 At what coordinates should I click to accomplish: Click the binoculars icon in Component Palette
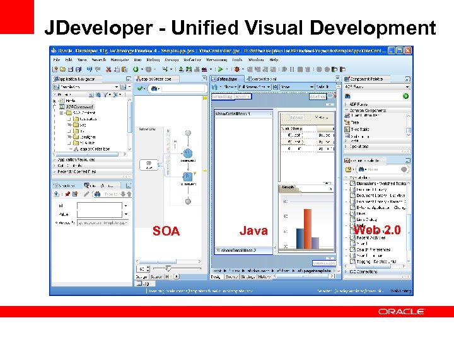point(347,96)
